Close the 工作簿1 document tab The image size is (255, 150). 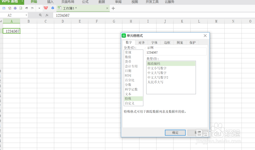(x=107, y=8)
